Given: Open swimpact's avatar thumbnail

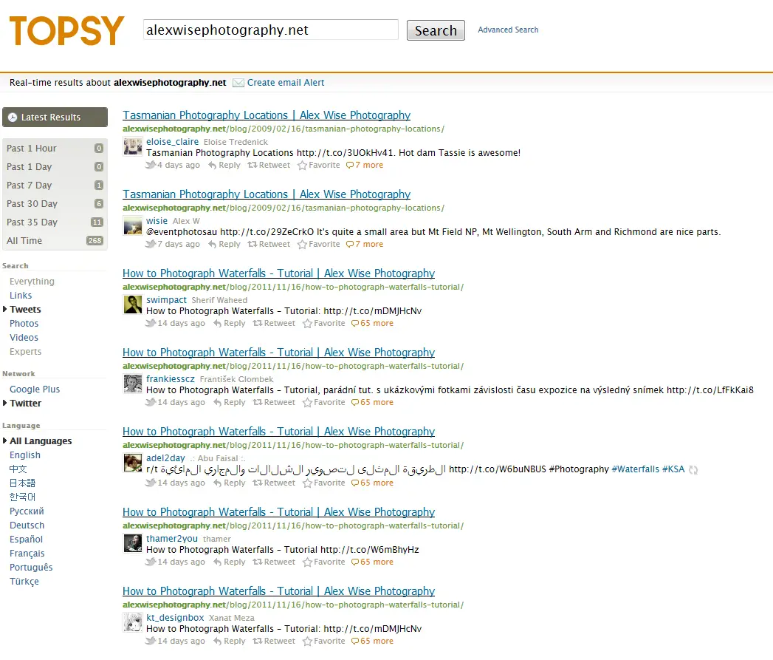Looking at the screenshot, I should [133, 305].
